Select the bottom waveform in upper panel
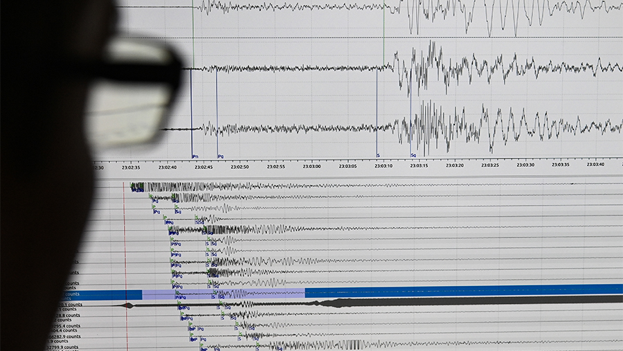This screenshot has width=623, height=351. (x=415, y=128)
